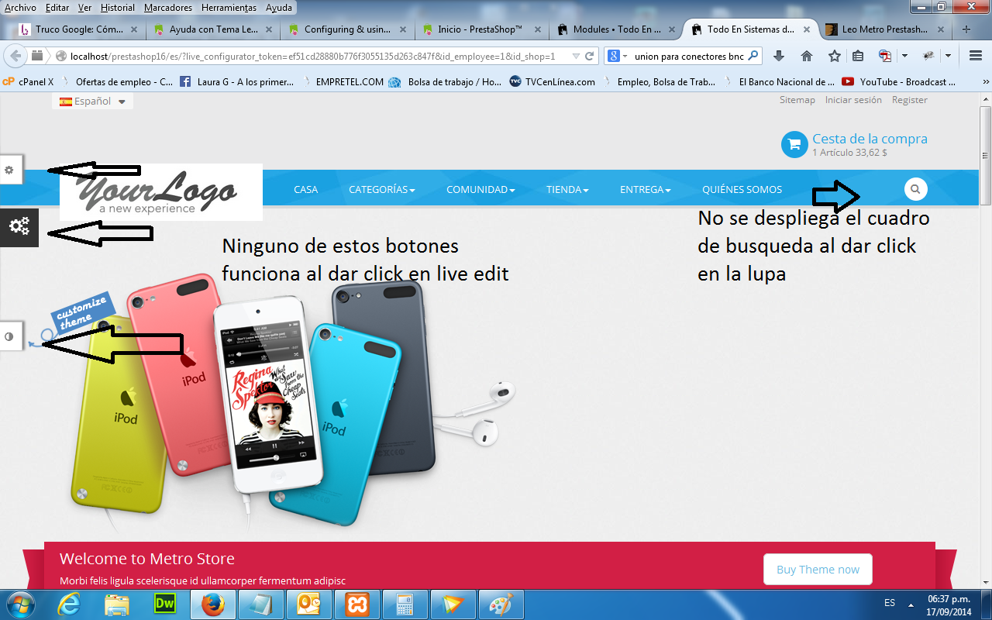Image resolution: width=992 pixels, height=620 pixels.
Task: Click the Google search input field
Action: (688, 57)
